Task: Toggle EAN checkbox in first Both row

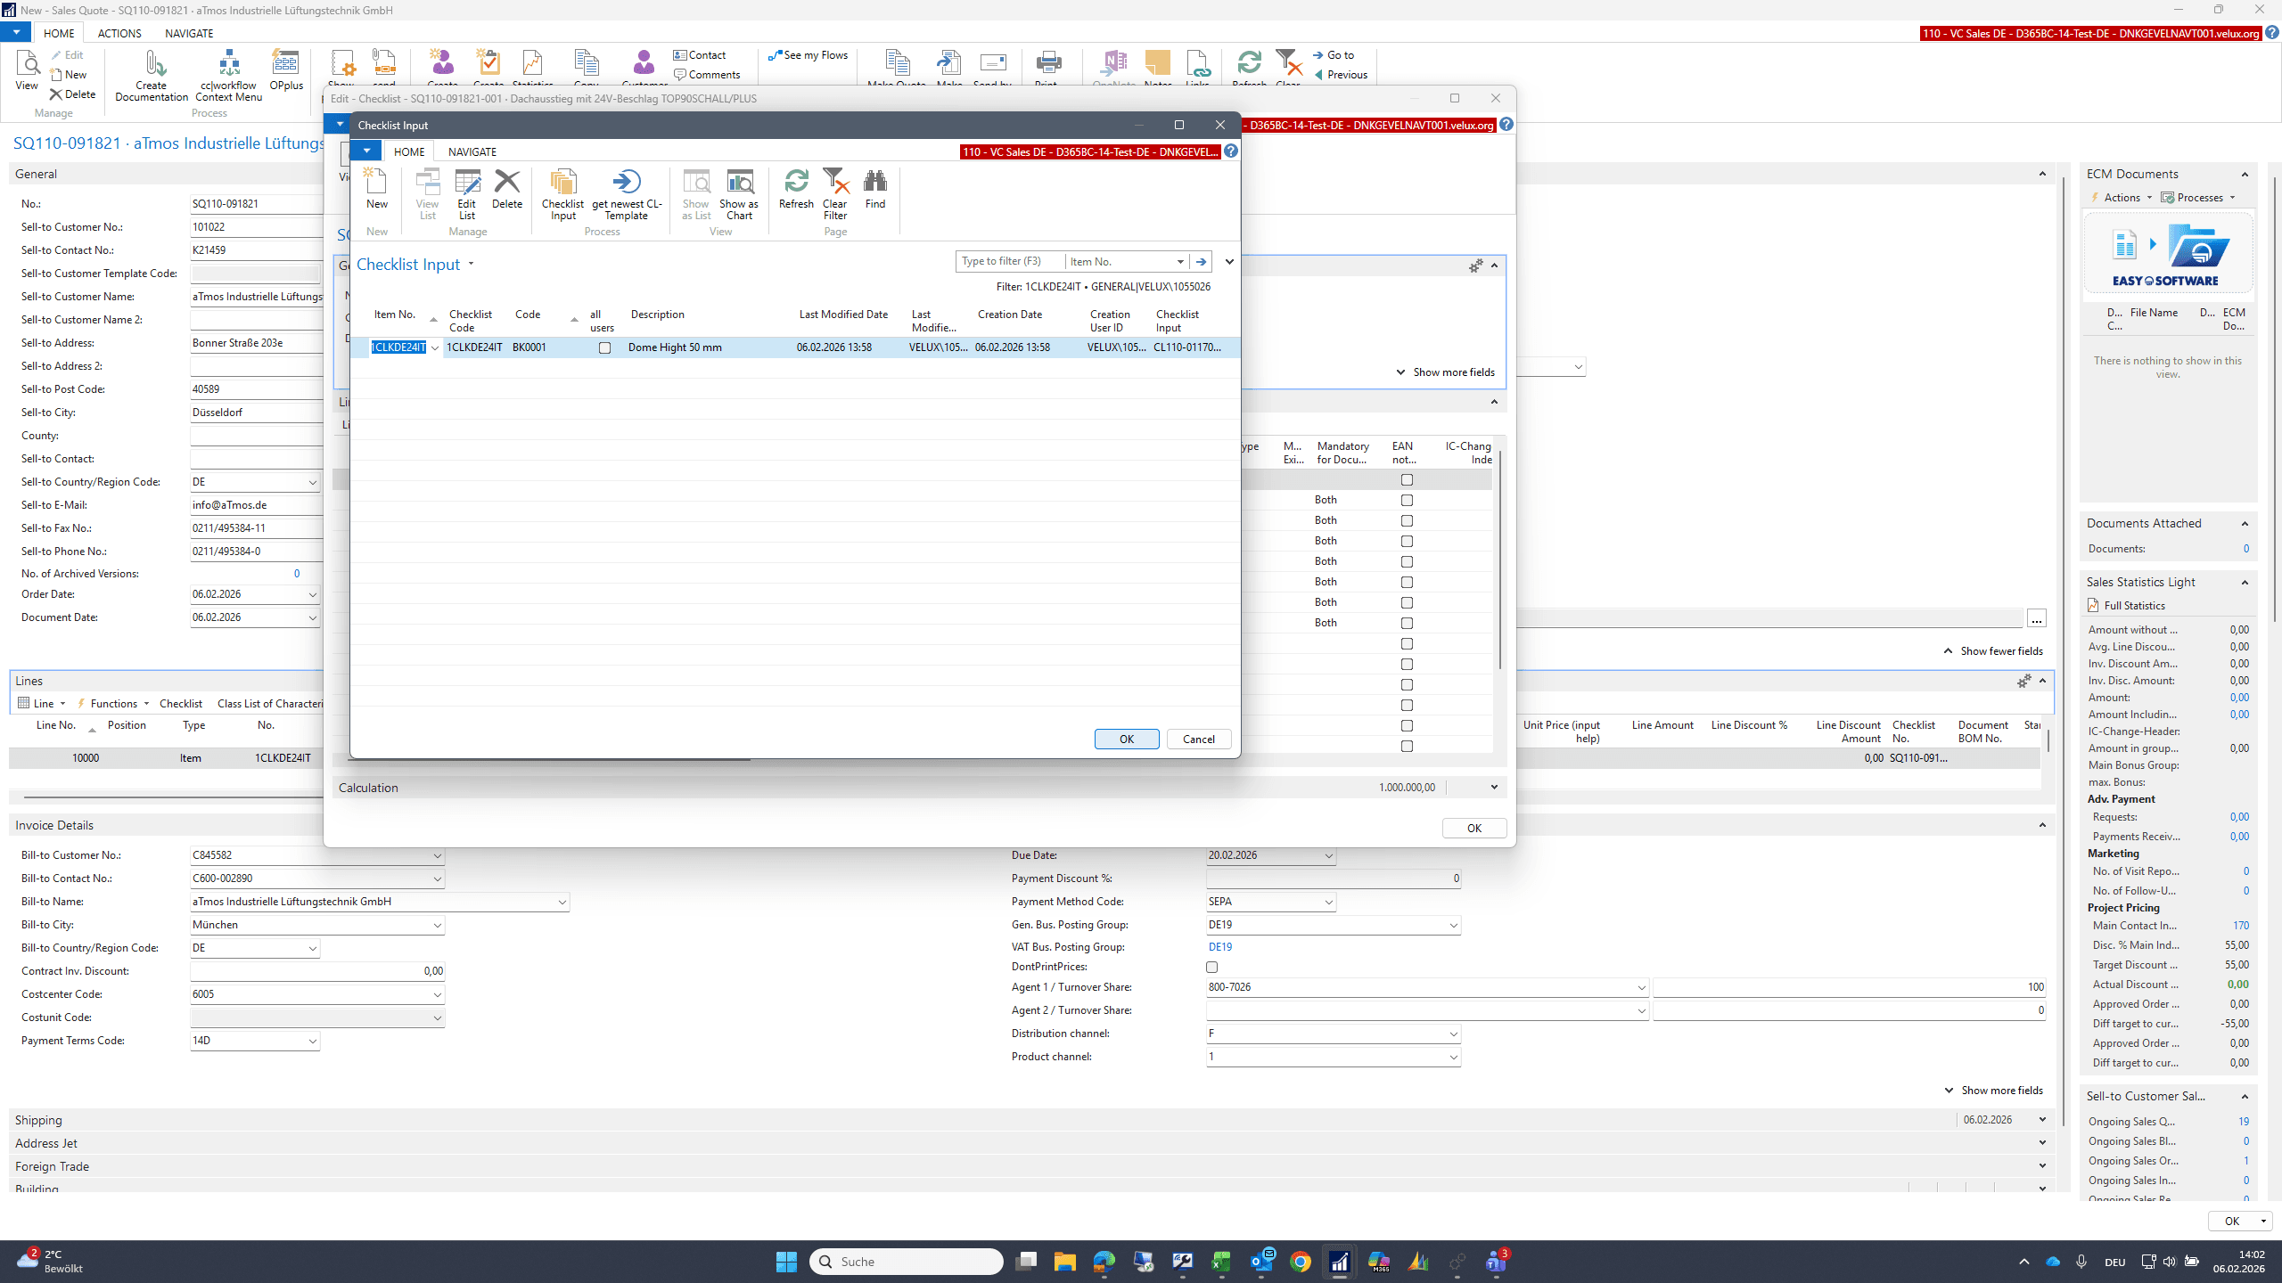Action: click(1407, 500)
